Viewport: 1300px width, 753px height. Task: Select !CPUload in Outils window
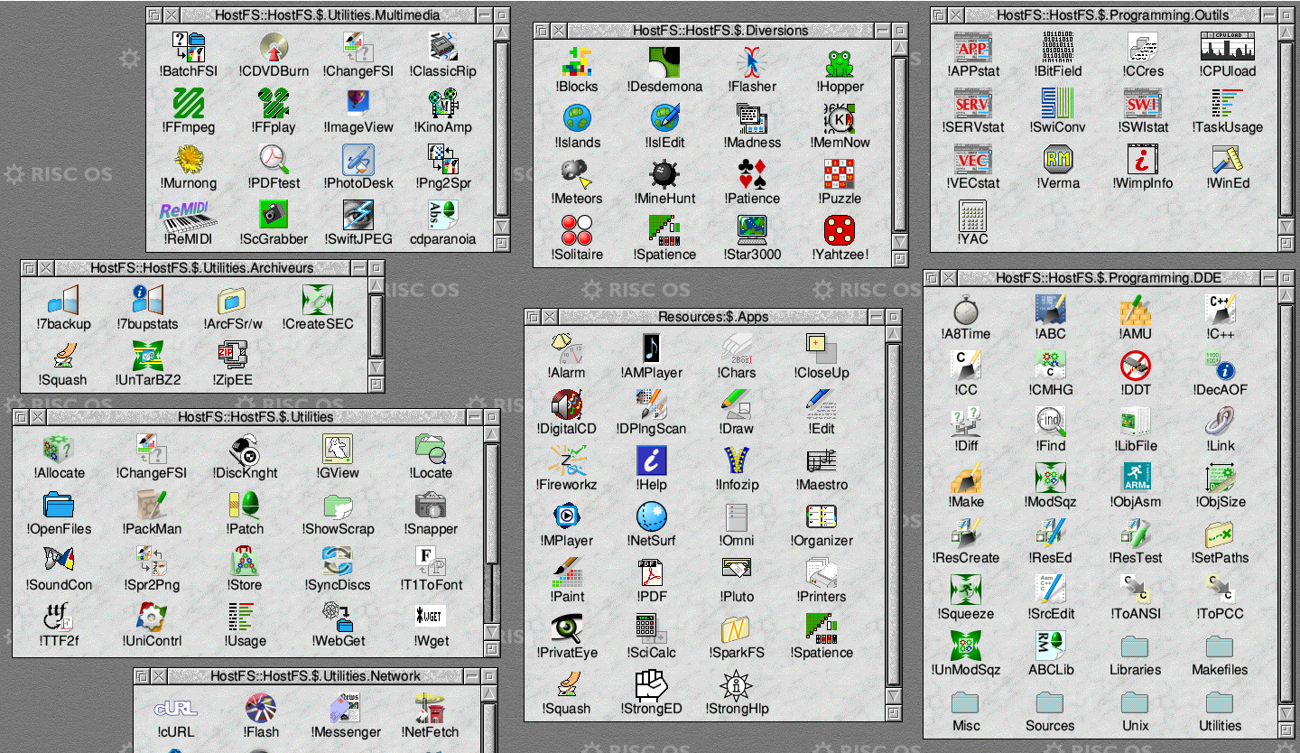coord(1228,48)
